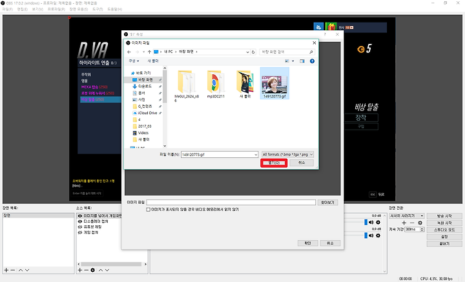Adjust second mixer channel volume slider
Image resolution: width=465 pixels, height=282 pixels.
[x=366, y=236]
